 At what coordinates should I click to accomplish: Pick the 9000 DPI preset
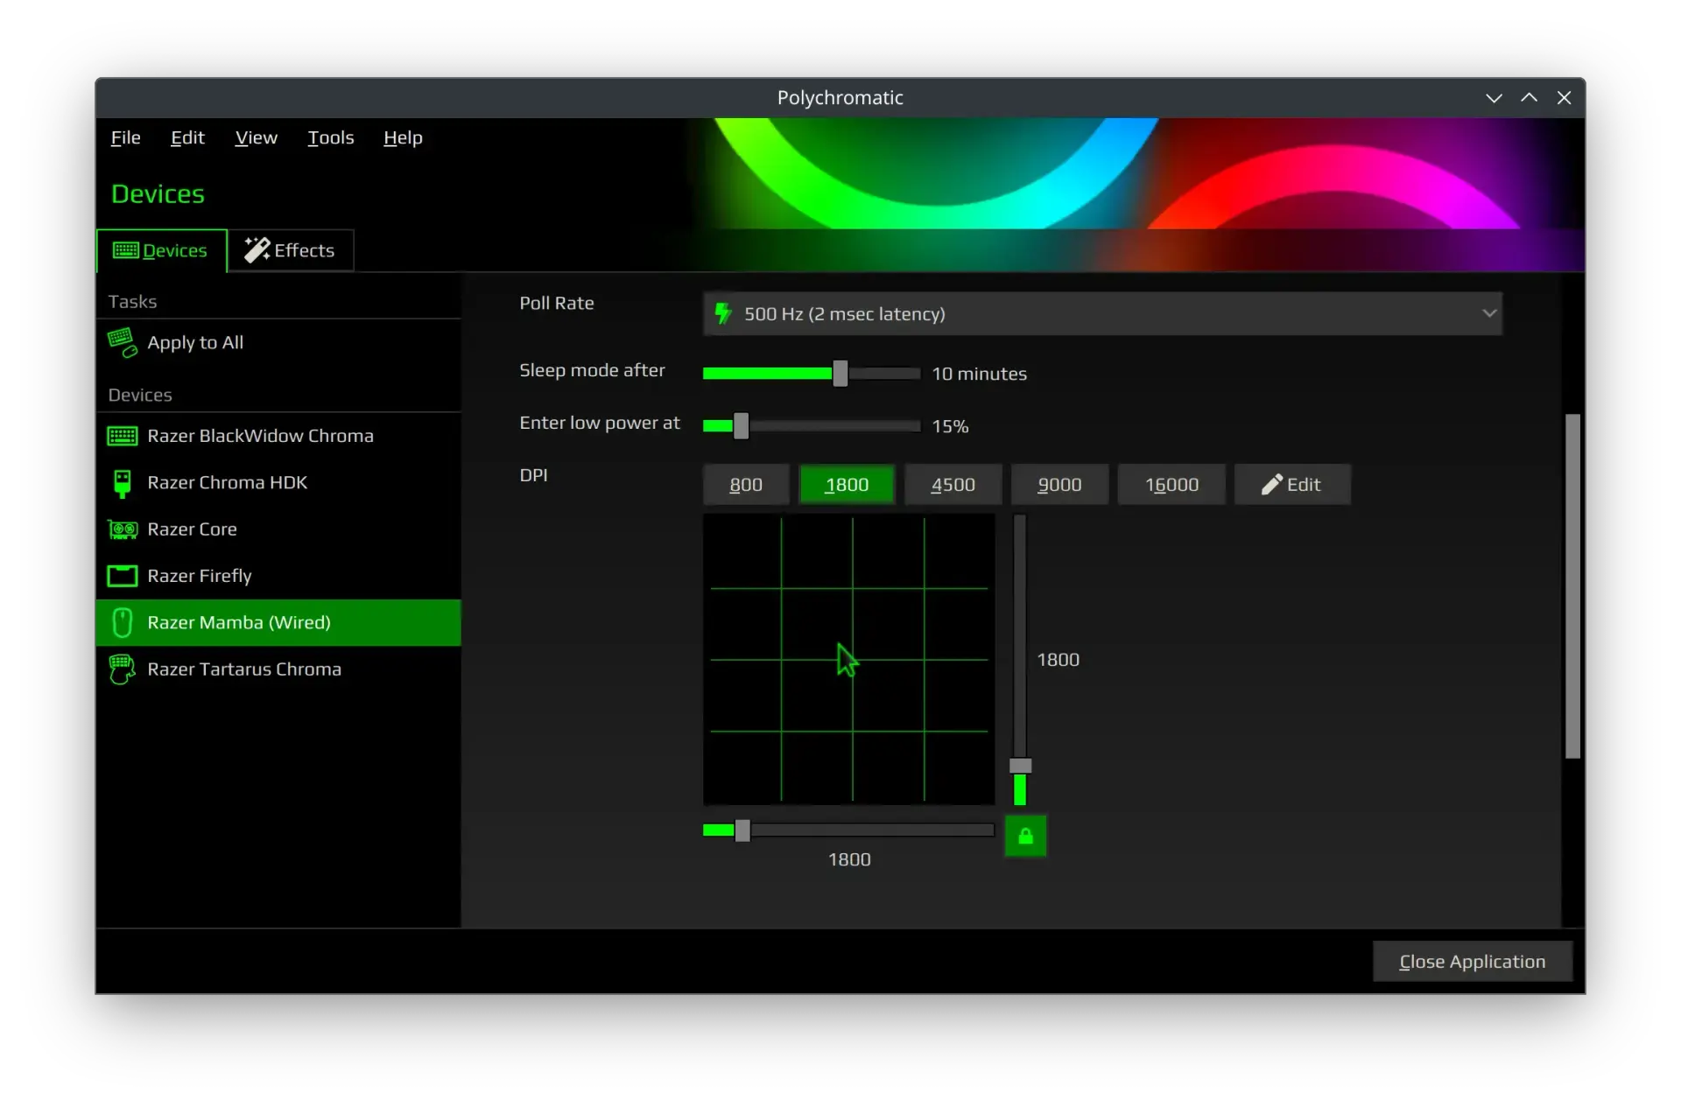tap(1059, 485)
